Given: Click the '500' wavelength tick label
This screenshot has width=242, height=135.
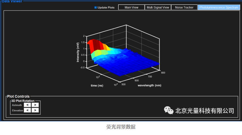Looking at the screenshot, I should pos(123,85).
